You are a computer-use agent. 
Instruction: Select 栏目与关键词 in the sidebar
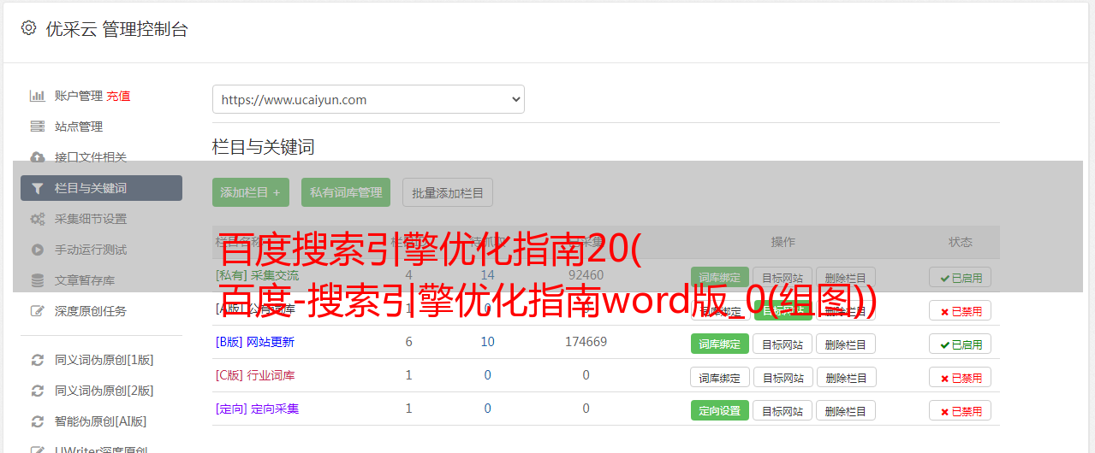point(101,188)
